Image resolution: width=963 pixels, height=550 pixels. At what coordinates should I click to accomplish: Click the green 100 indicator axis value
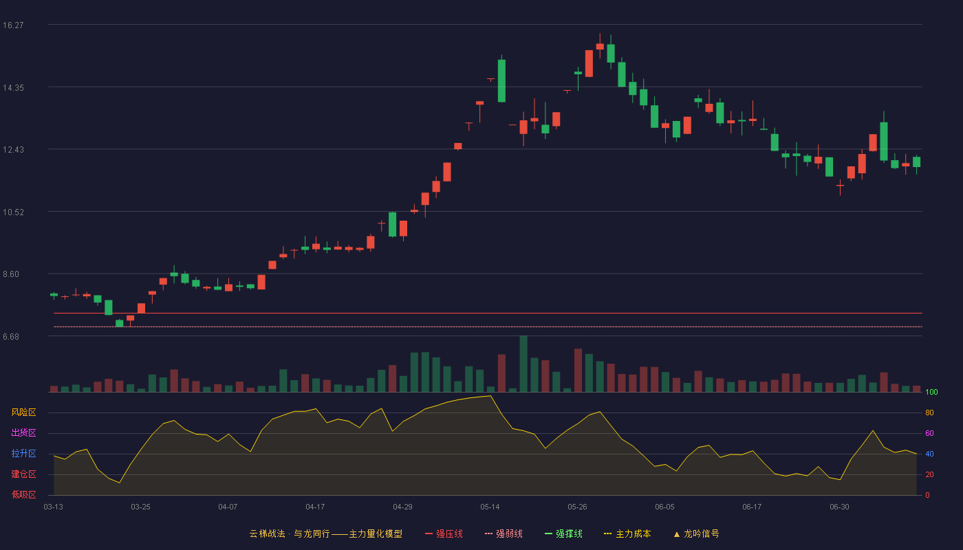(931, 393)
